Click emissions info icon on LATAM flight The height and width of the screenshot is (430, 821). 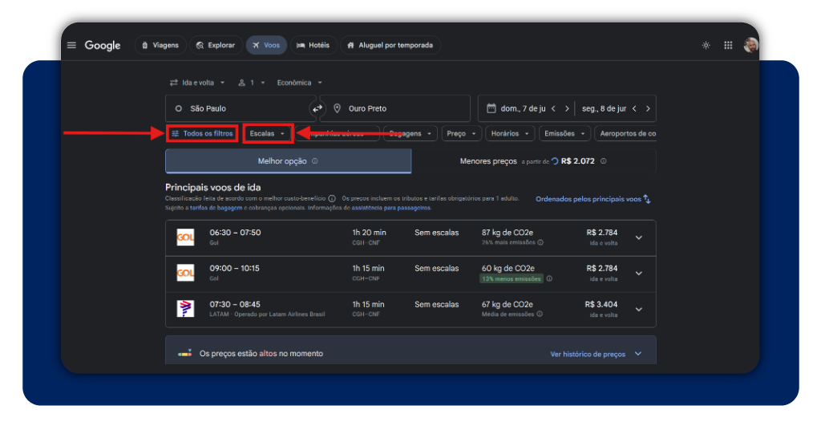point(540,314)
